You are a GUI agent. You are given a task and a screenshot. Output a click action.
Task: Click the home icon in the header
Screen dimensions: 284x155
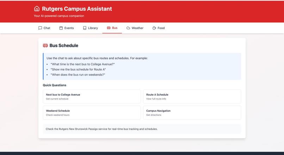(37, 9)
